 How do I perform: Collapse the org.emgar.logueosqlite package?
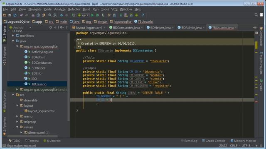[17, 46]
